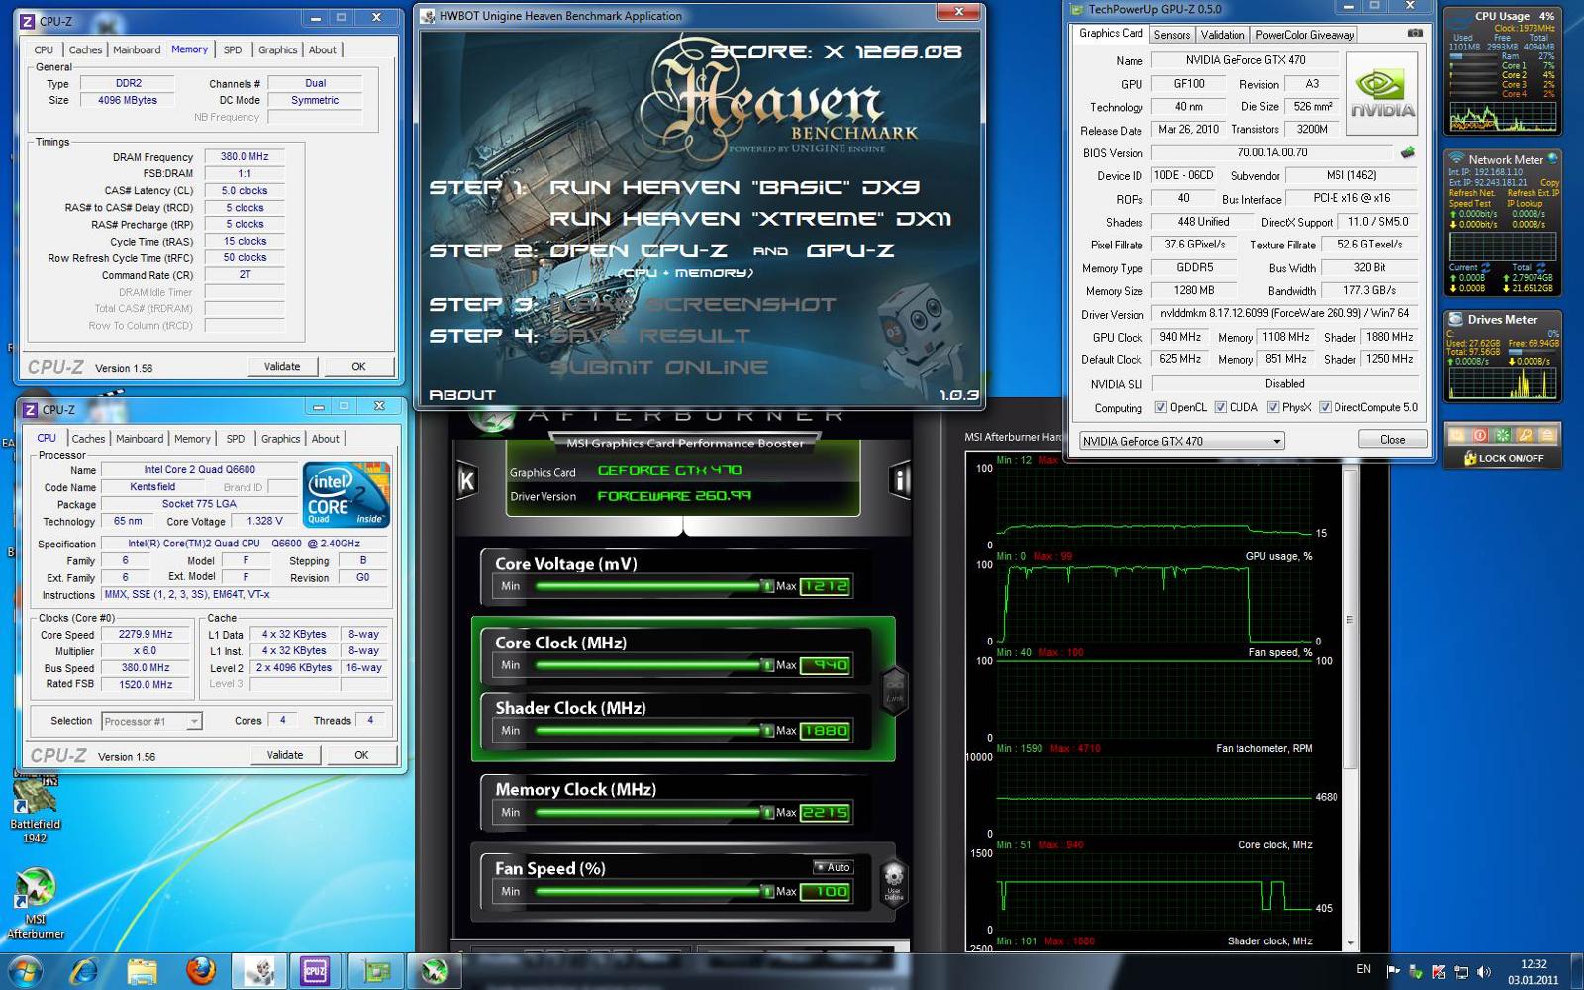Viewport: 1584px width, 990px height.
Task: Click the Core Voltage slider handle
Action: (x=767, y=586)
